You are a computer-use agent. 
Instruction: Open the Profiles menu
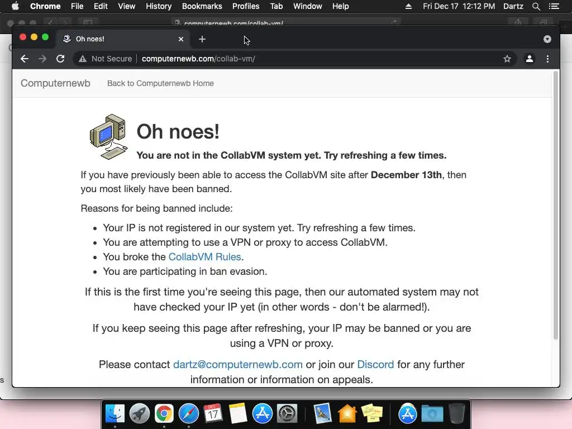coord(246,6)
